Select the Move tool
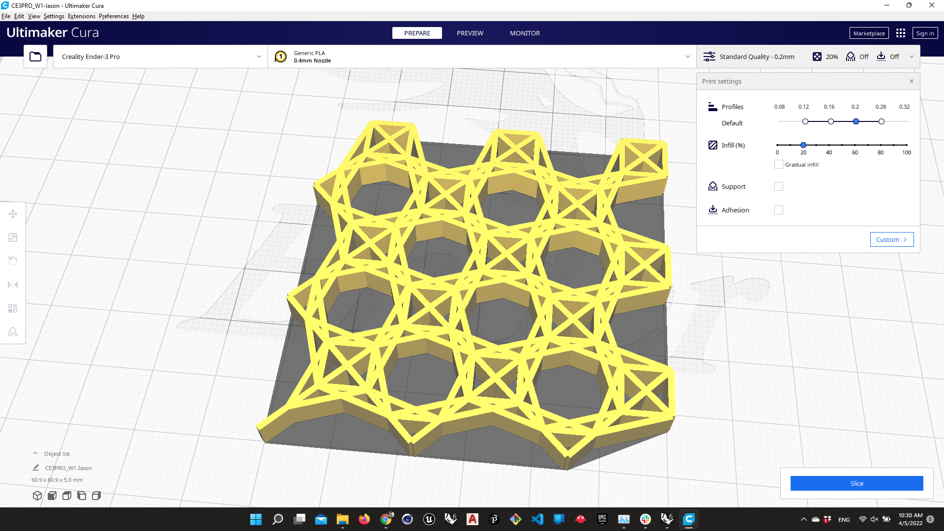 pos(13,214)
